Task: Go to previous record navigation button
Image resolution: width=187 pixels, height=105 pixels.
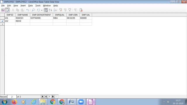Action: click(x=46, y=97)
